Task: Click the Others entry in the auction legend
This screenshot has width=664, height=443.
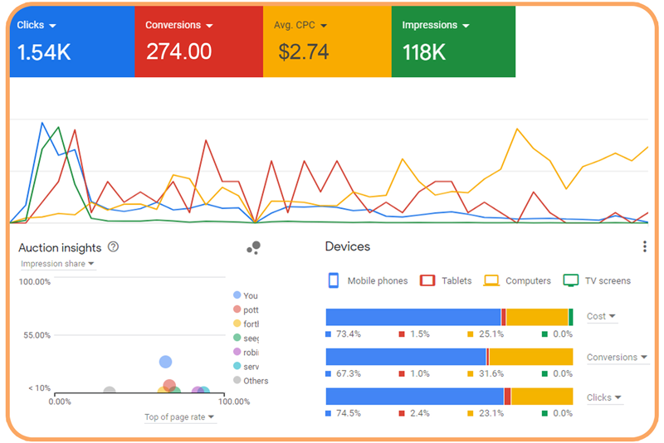Action: [x=256, y=381]
